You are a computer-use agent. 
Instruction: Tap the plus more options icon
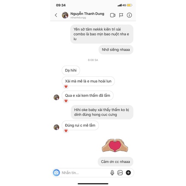(128, 173)
